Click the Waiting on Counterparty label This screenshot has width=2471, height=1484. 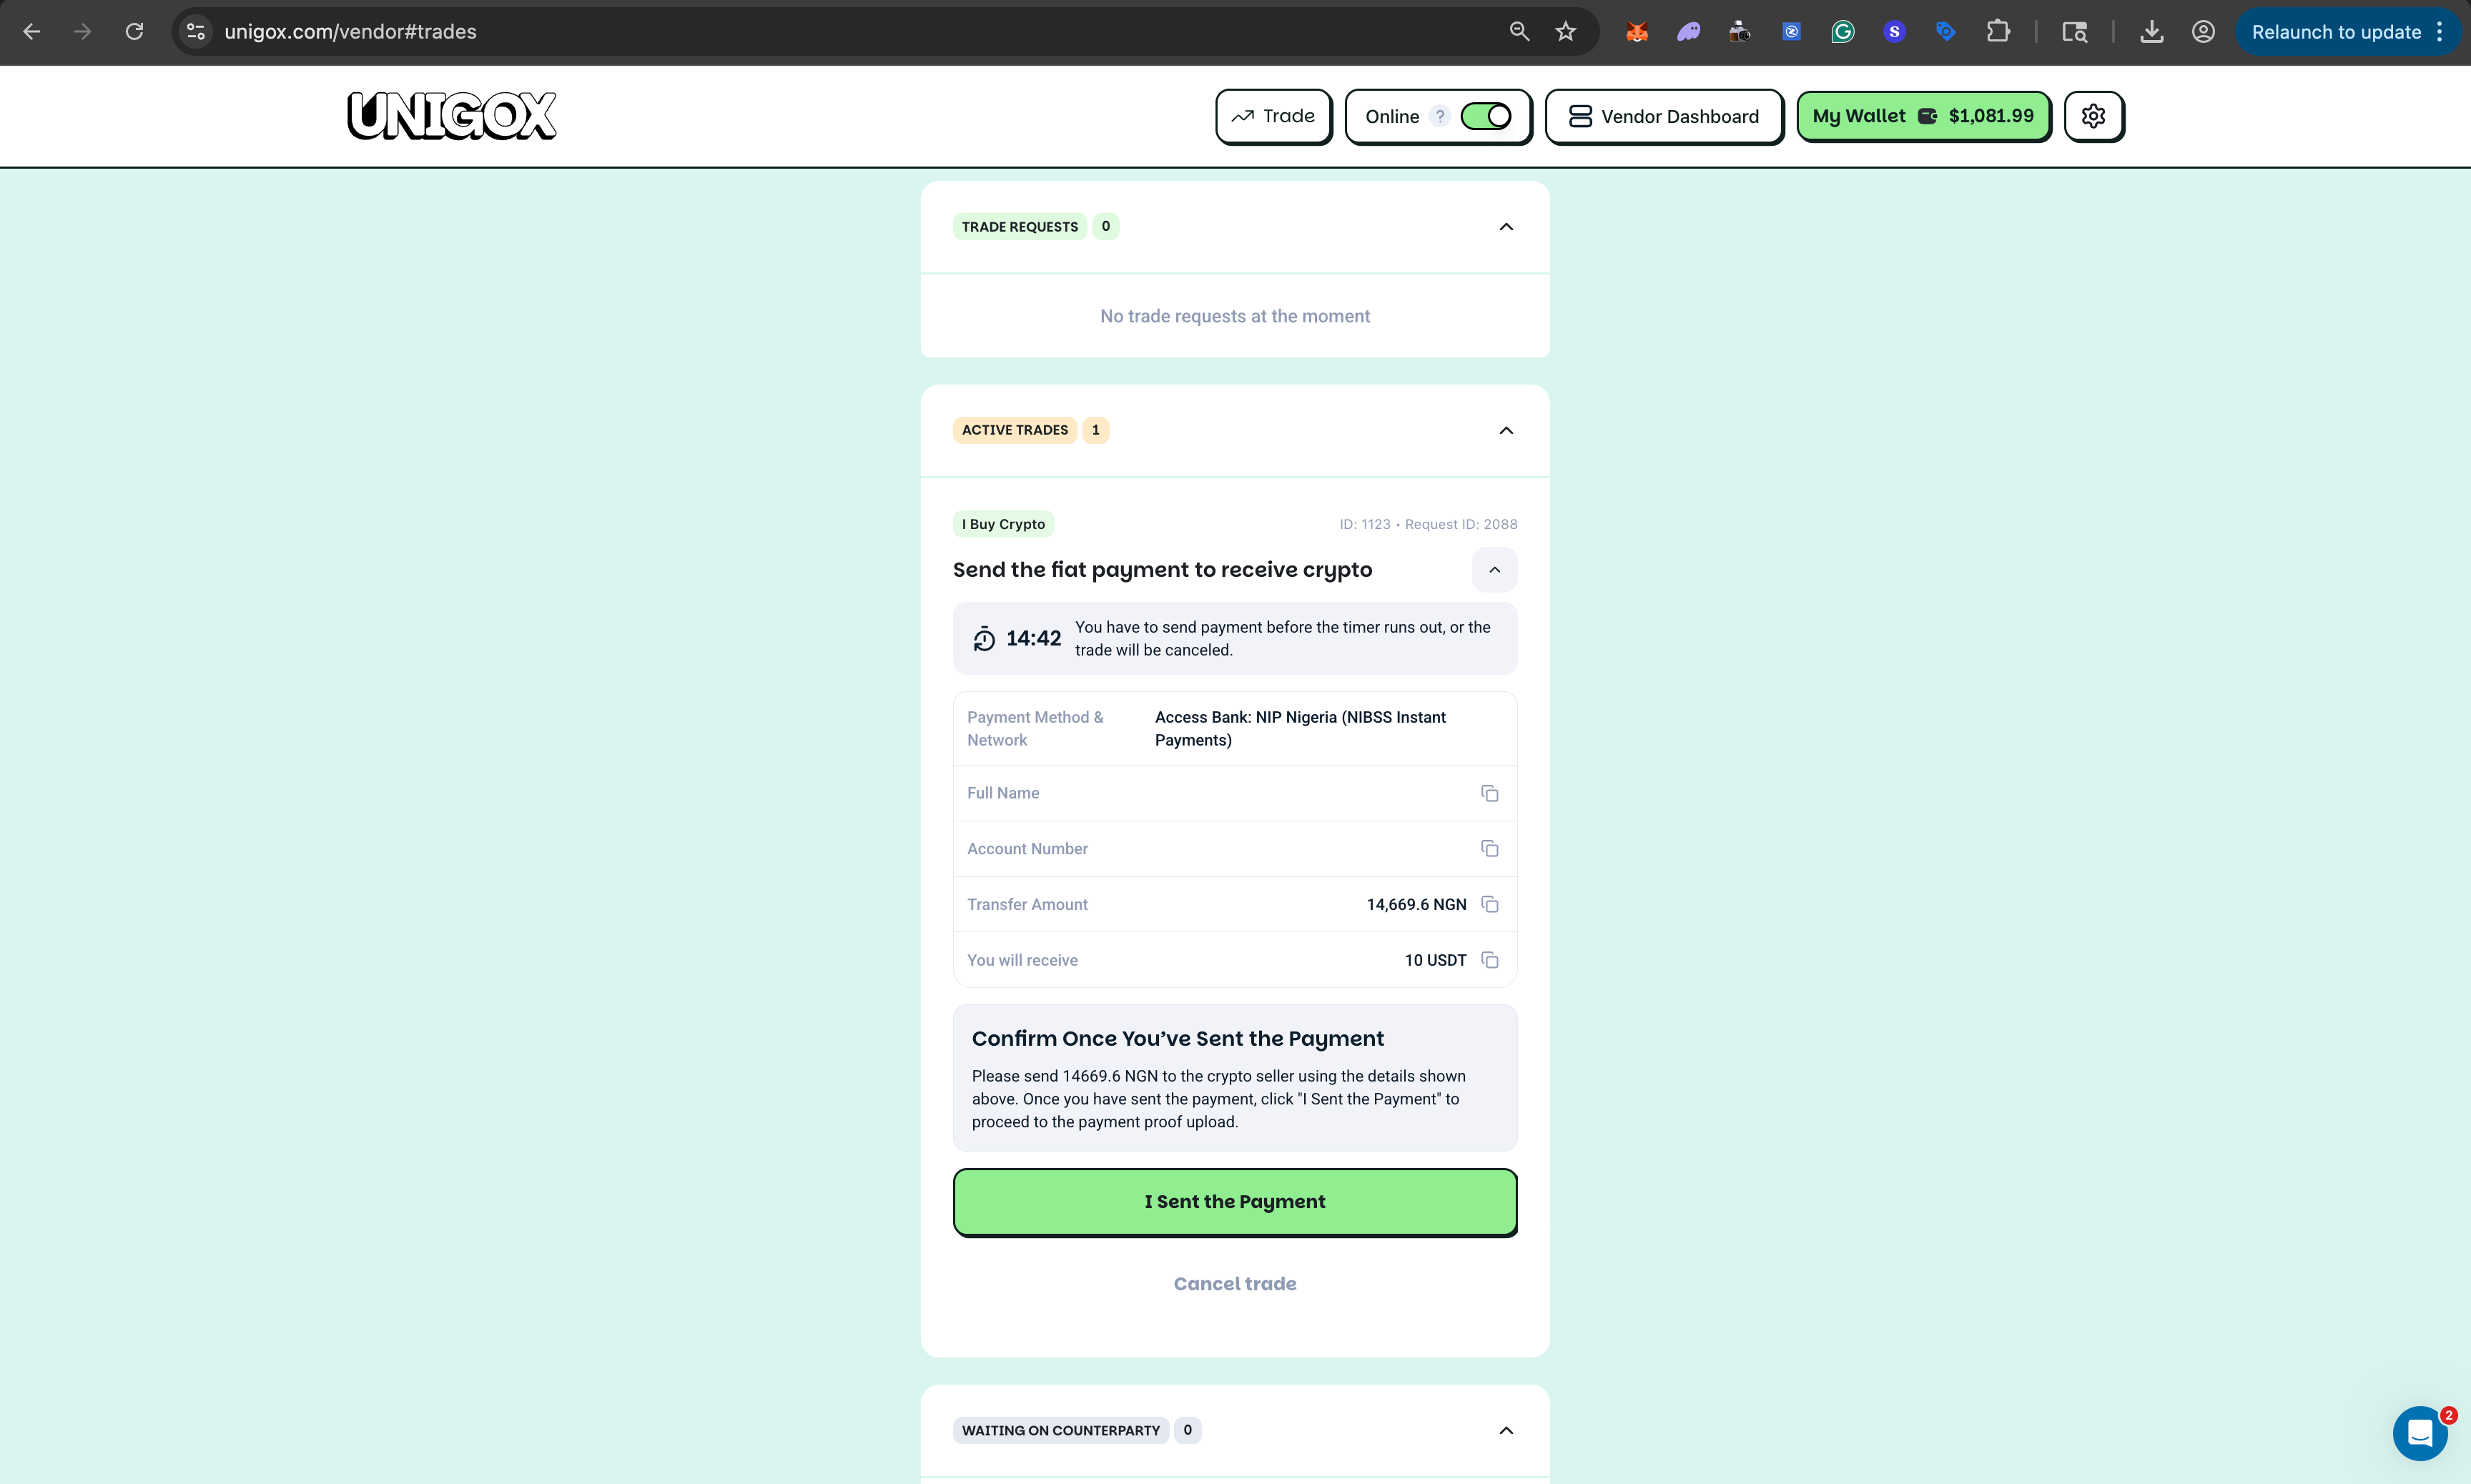point(1061,1430)
